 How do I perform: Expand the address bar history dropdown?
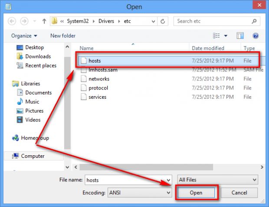pos(153,21)
